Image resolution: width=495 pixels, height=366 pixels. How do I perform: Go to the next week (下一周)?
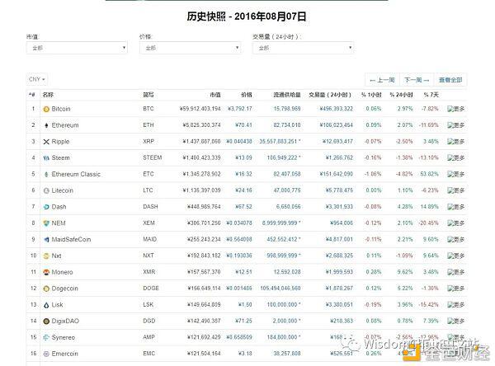coord(417,80)
